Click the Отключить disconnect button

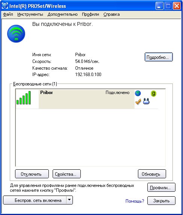[x=32, y=174]
